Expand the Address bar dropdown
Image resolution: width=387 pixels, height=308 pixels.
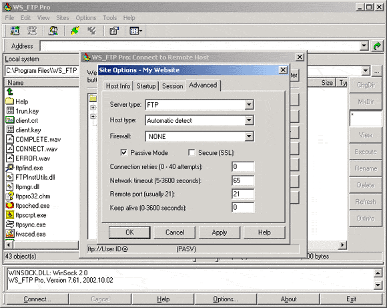[x=364, y=46]
